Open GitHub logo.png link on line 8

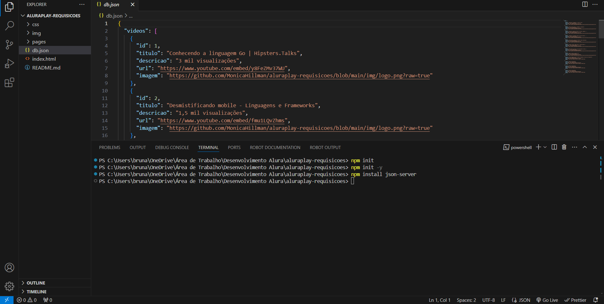[299, 76]
